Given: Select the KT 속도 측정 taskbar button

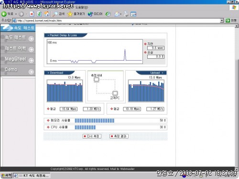Looking at the screenshot, I should [x=32, y=176].
